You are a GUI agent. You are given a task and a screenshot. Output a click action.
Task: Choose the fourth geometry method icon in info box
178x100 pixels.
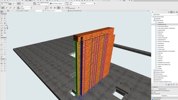click(14, 8)
